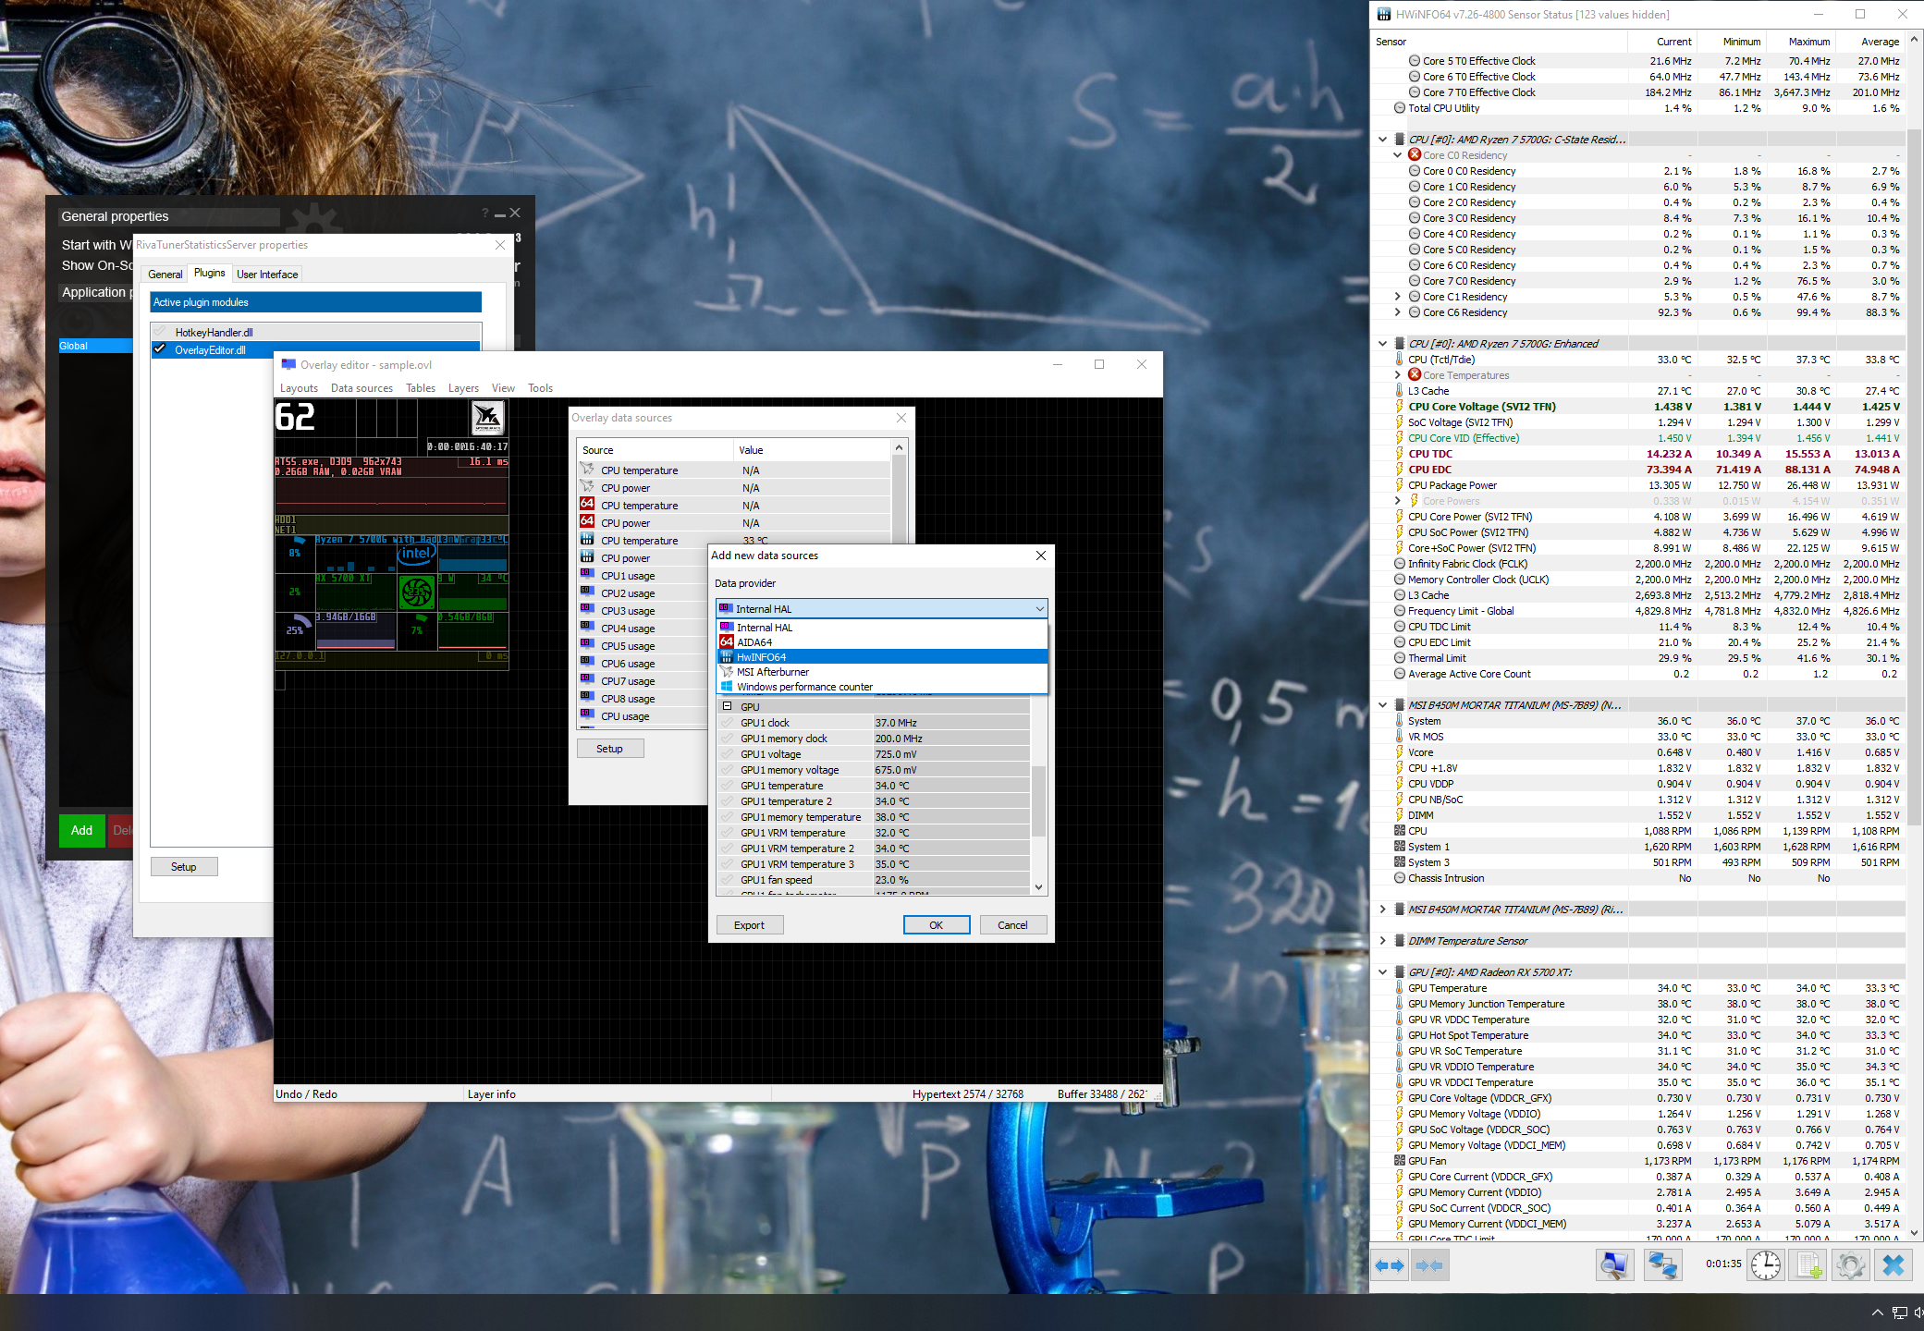Choose MSI Afterburner from provider list
The image size is (1924, 1331).
pyautogui.click(x=772, y=672)
